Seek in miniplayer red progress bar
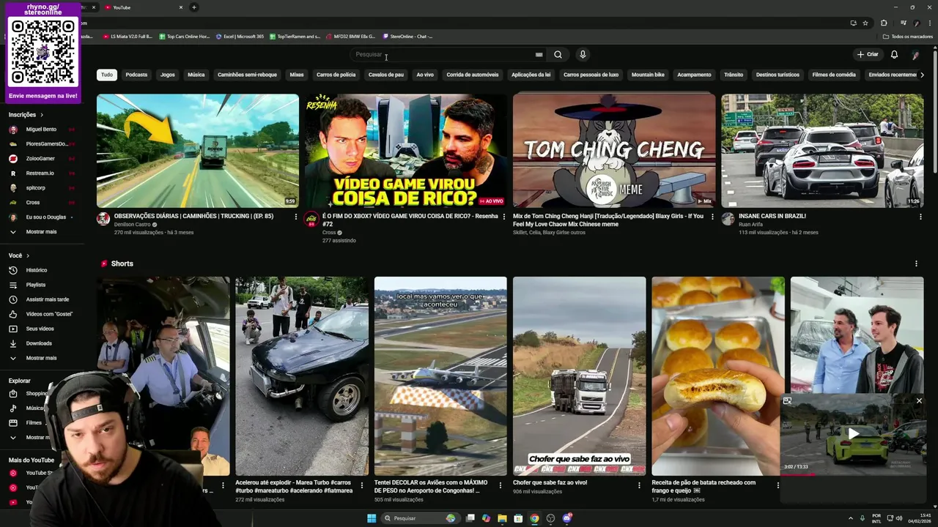The image size is (938, 527). pyautogui.click(x=853, y=474)
